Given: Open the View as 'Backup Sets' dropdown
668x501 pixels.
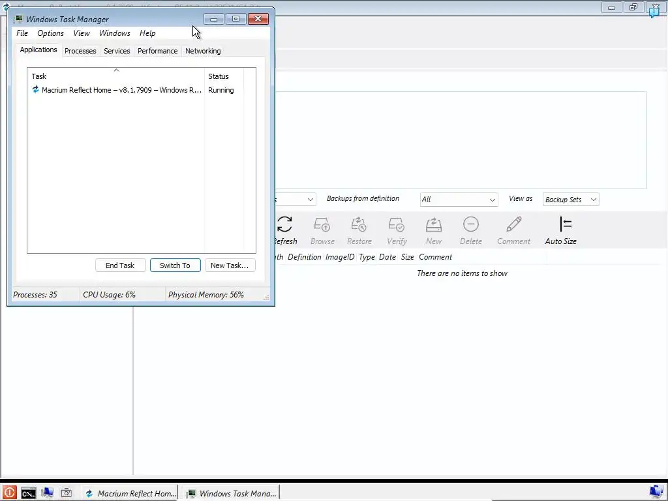Looking at the screenshot, I should (571, 200).
